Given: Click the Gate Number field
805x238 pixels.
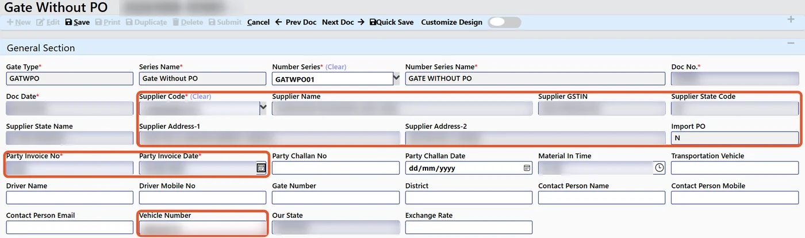Looking at the screenshot, I should click(x=336, y=198).
